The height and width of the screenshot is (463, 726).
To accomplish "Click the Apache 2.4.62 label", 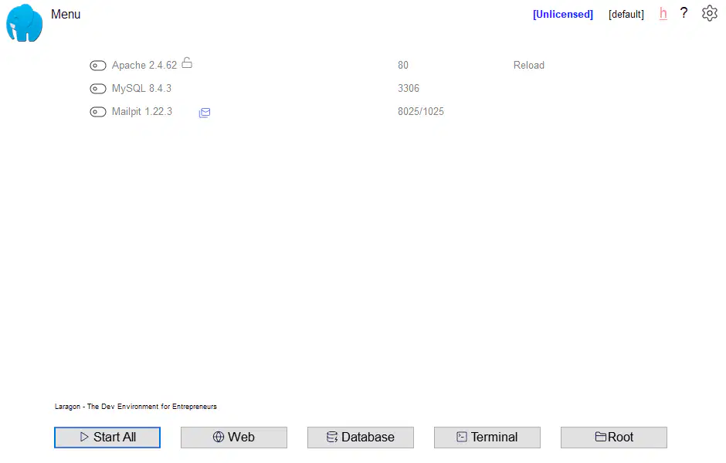I will tap(144, 66).
